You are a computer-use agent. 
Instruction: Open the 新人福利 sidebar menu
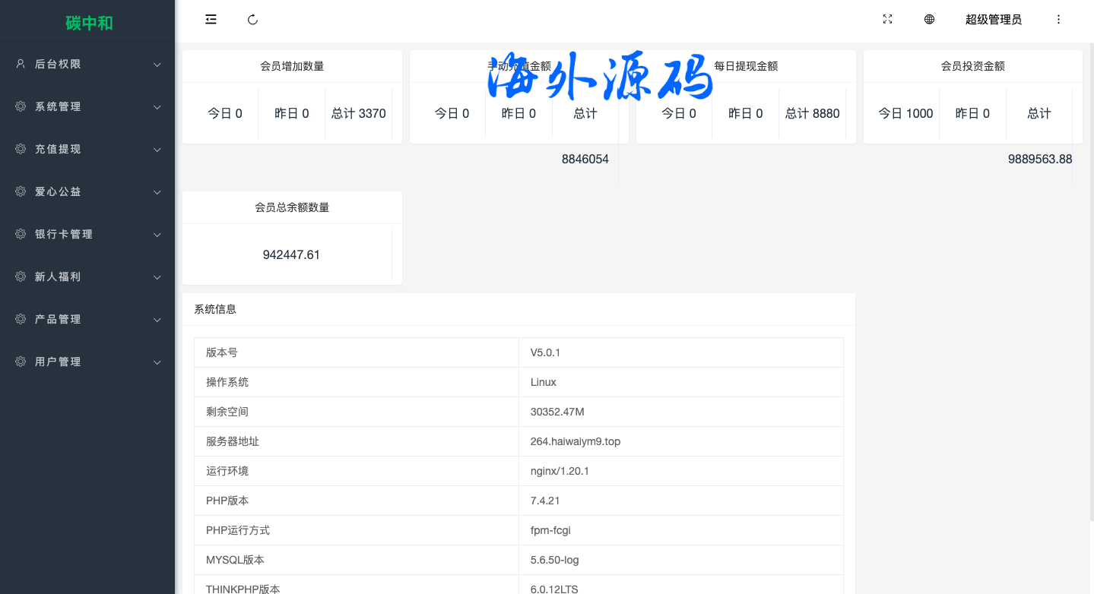[58, 277]
